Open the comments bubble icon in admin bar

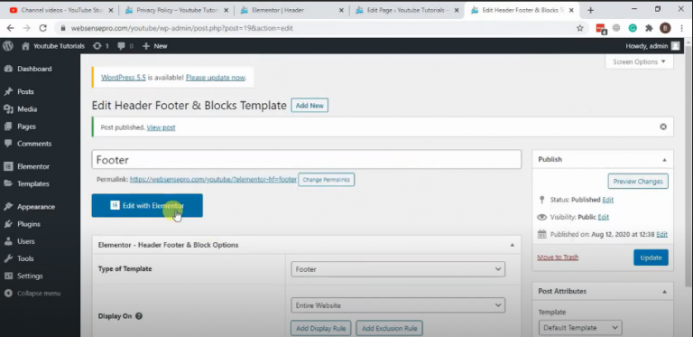[x=122, y=46]
